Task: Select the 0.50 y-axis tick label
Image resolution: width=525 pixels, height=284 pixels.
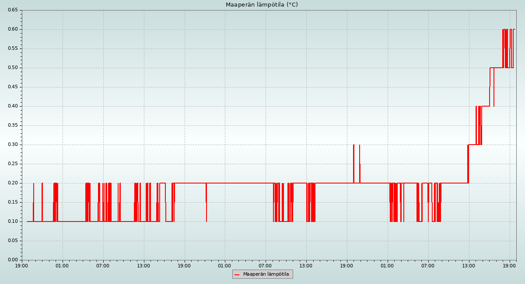Action: tap(12, 68)
